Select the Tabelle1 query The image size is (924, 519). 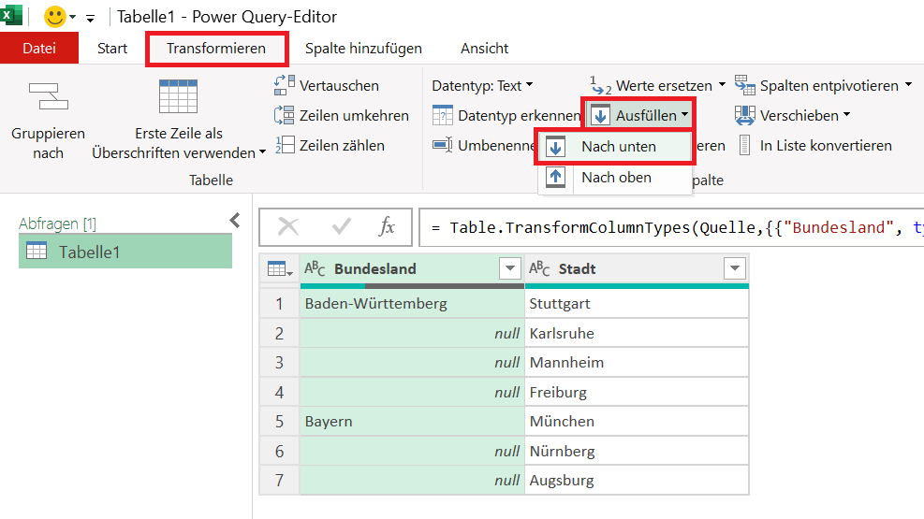[125, 252]
